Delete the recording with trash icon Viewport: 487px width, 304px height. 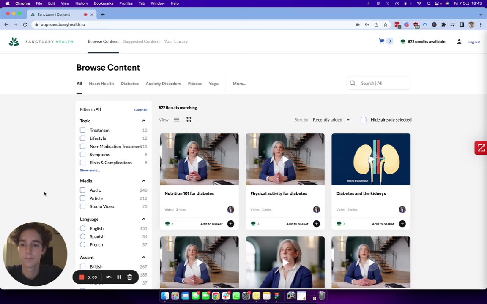(129, 277)
